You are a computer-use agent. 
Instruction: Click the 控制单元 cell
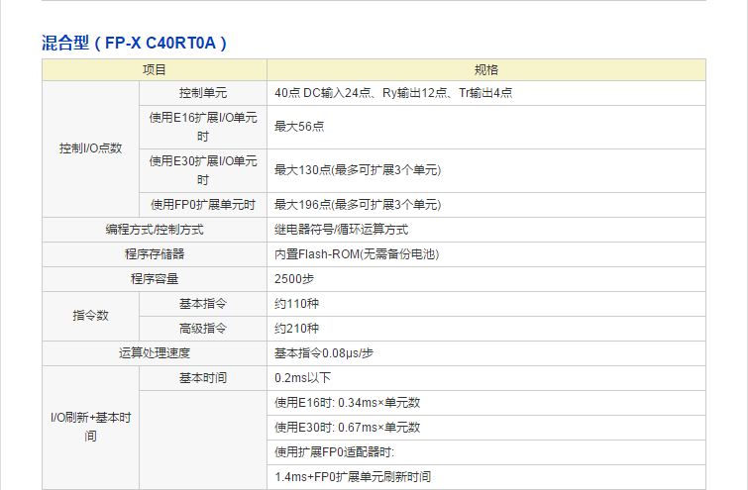(x=203, y=93)
